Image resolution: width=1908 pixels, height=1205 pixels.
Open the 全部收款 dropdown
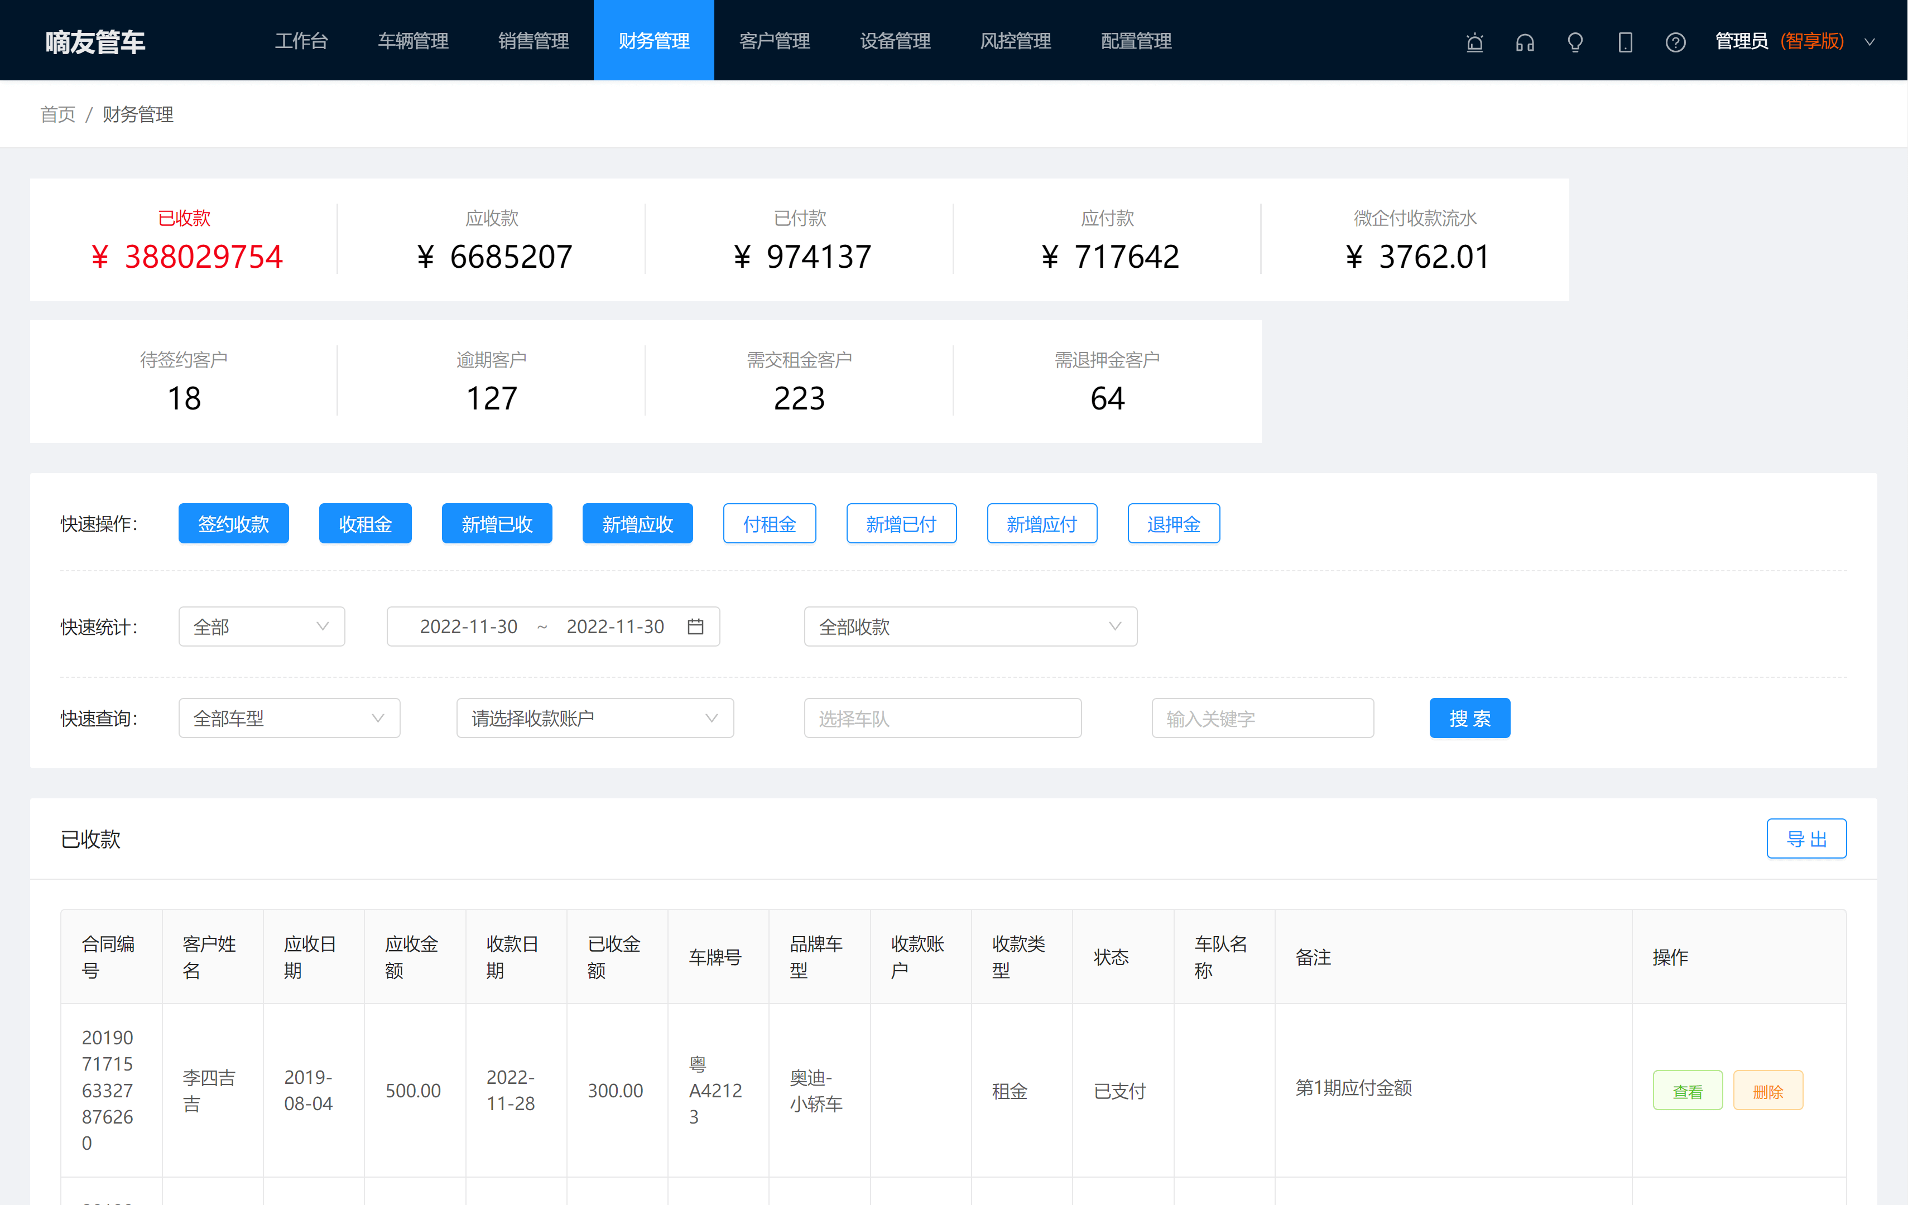point(970,626)
